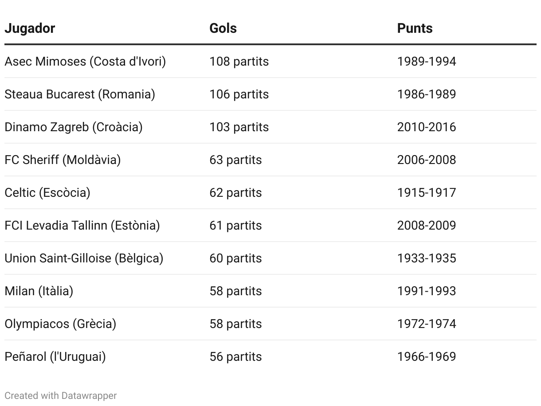Click the Dinamo Zagreb (Croàcia) row name
Image resolution: width=541 pixels, height=406 pixels.
click(x=74, y=127)
